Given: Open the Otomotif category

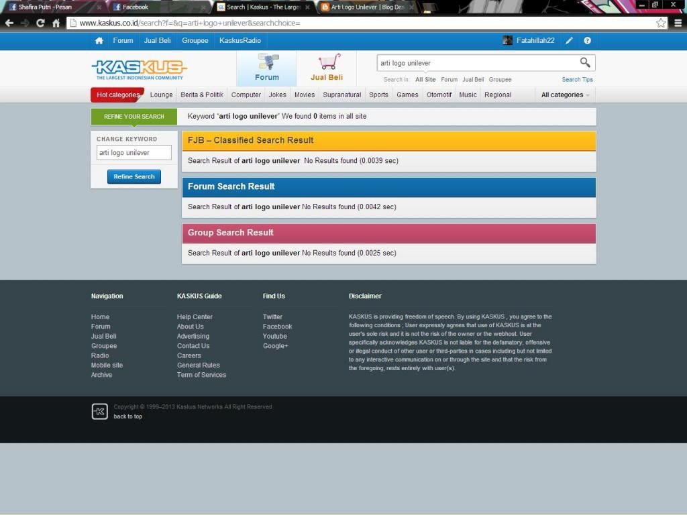Looking at the screenshot, I should point(439,95).
